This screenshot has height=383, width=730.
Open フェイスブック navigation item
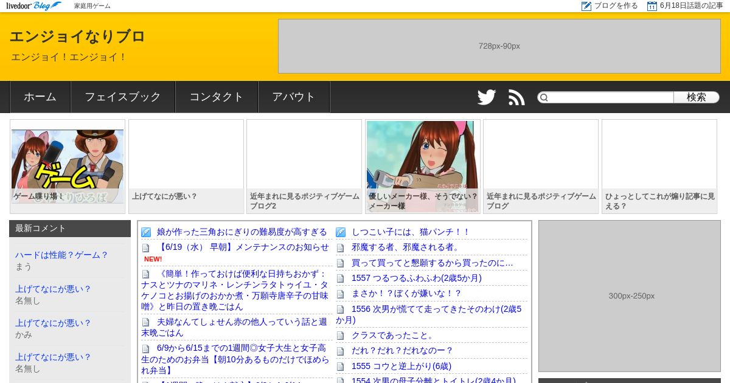[x=123, y=97]
